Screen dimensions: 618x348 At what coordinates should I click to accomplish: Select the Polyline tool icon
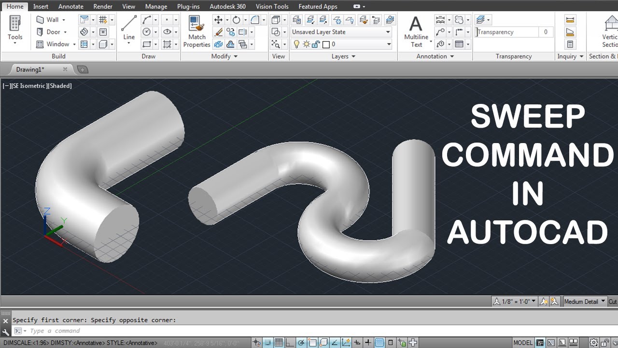tap(147, 20)
